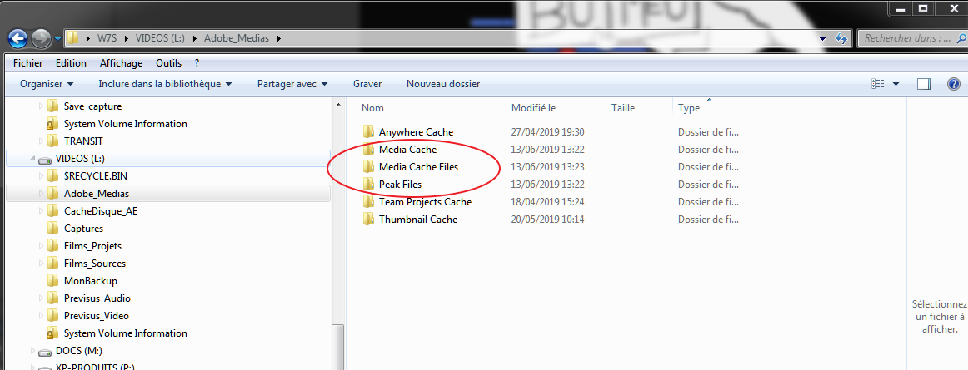Select the Thumbnail Cache folder icon
968x370 pixels.
pyautogui.click(x=368, y=219)
